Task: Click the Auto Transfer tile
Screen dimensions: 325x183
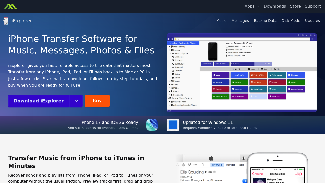Action: (x=239, y=75)
